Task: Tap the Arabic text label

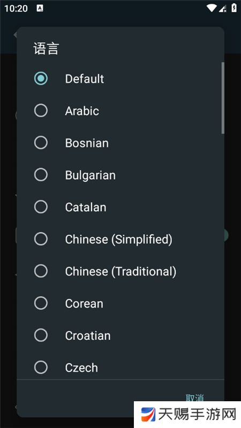Action: tap(82, 111)
